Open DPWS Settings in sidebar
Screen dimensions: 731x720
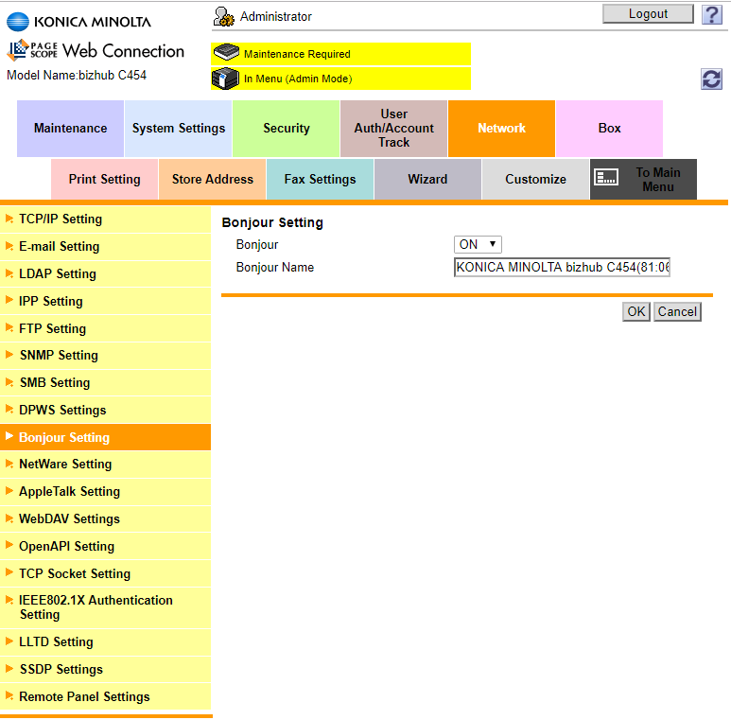click(105, 410)
